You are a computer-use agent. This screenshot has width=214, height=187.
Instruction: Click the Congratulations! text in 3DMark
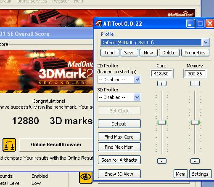pyautogui.click(x=49, y=101)
